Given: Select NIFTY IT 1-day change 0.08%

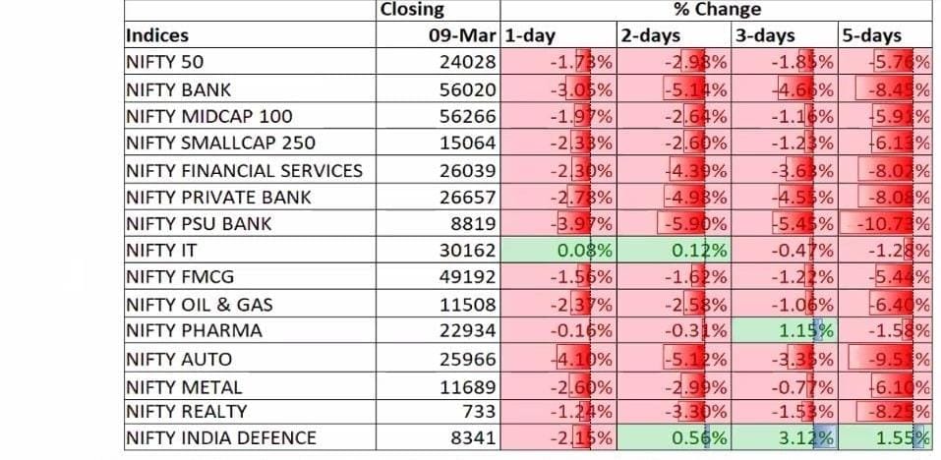Looking at the screenshot, I should tap(584, 251).
